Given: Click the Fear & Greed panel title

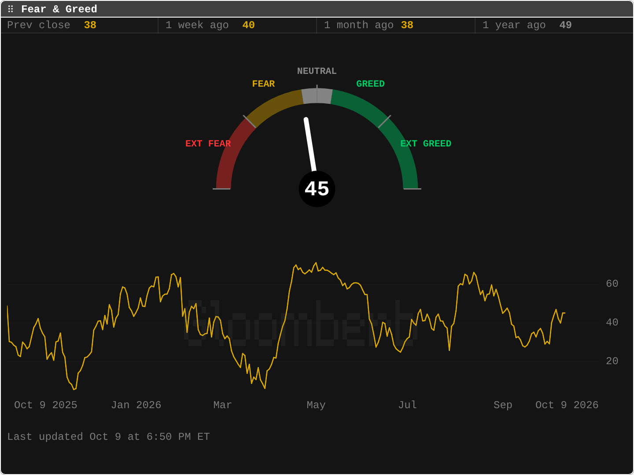Looking at the screenshot, I should click(x=59, y=9).
